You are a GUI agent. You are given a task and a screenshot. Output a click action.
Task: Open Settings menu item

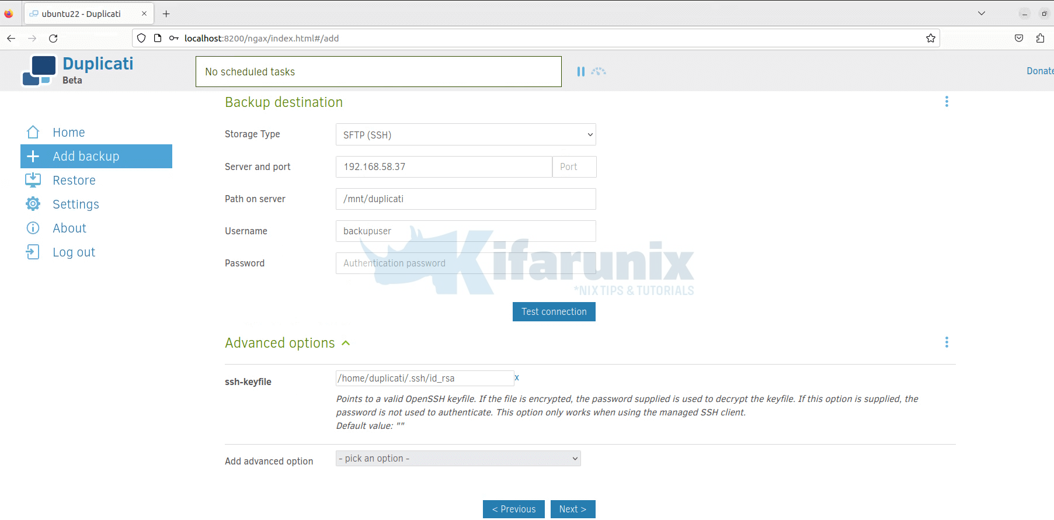76,204
